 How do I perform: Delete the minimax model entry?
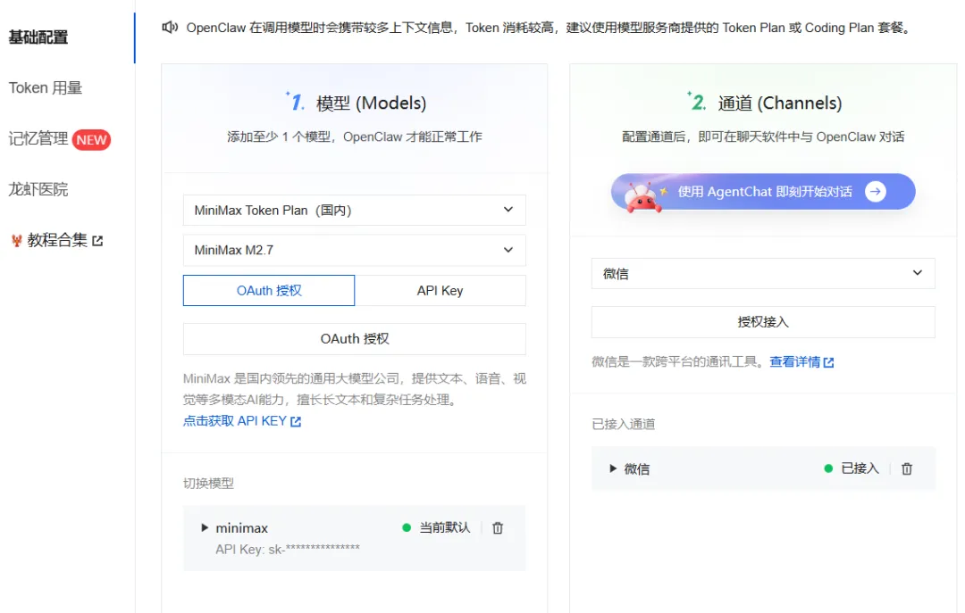pos(498,528)
